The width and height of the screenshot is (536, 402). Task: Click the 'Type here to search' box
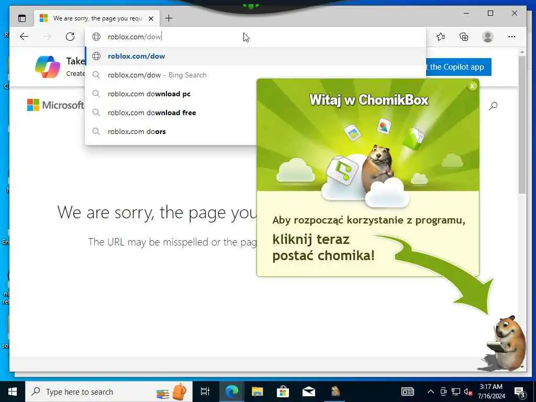tap(109, 392)
